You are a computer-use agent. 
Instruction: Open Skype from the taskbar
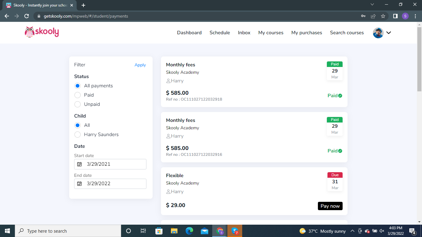point(235,231)
